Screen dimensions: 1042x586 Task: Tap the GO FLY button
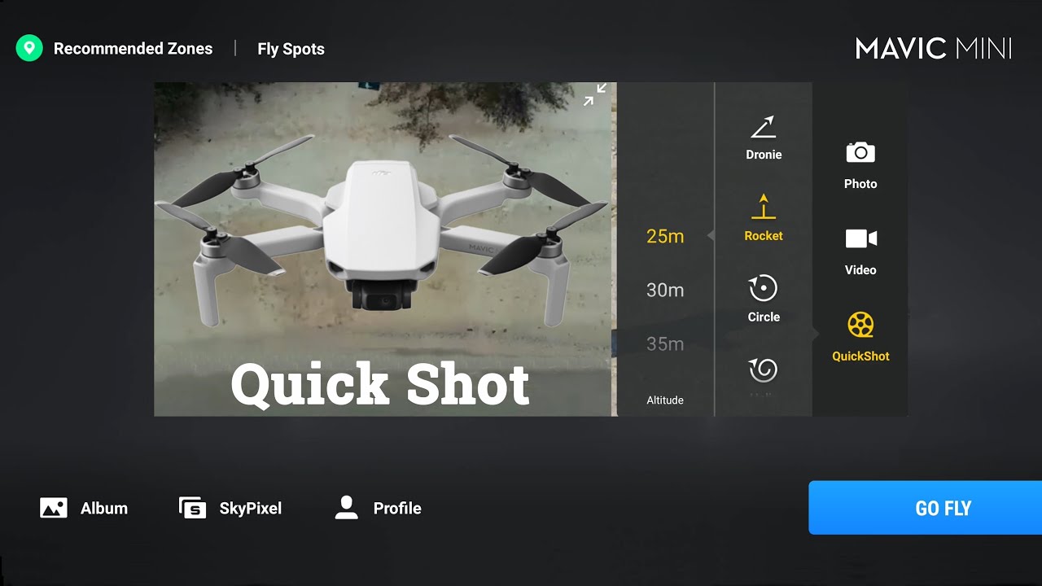(925, 508)
